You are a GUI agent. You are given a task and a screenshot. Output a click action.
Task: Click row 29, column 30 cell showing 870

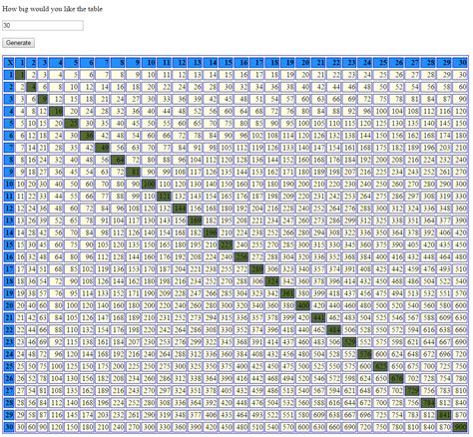(460, 415)
